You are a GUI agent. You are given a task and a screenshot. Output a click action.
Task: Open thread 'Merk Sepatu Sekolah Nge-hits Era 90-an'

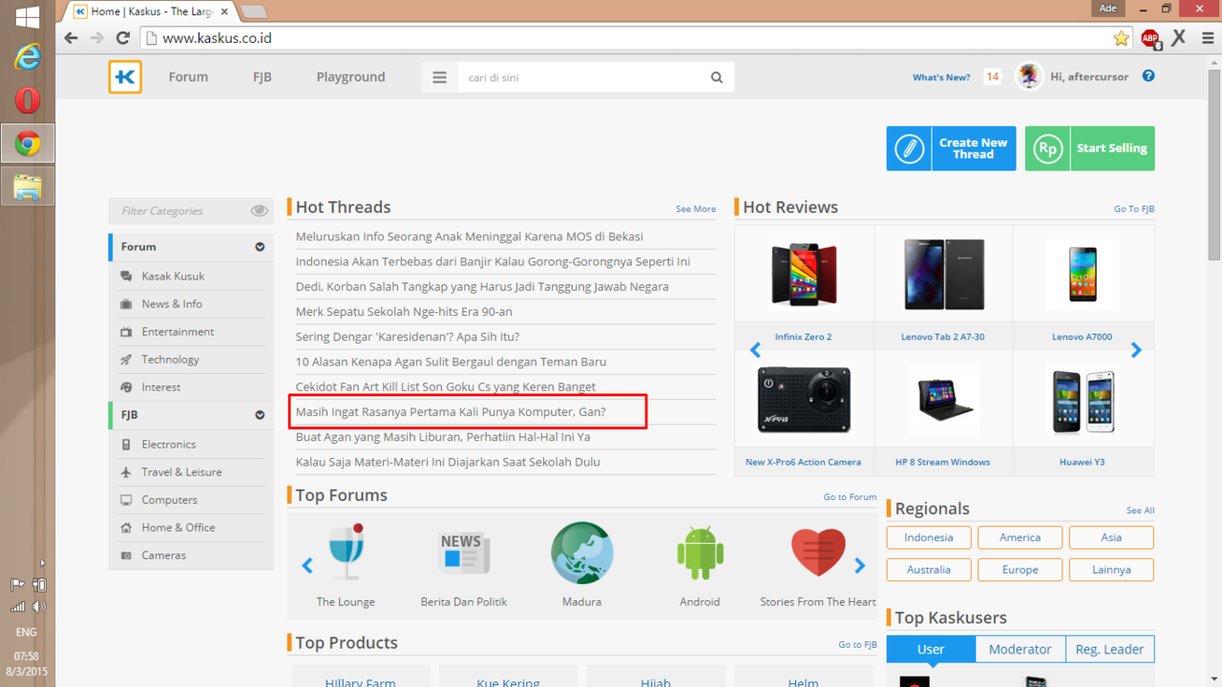pos(404,312)
